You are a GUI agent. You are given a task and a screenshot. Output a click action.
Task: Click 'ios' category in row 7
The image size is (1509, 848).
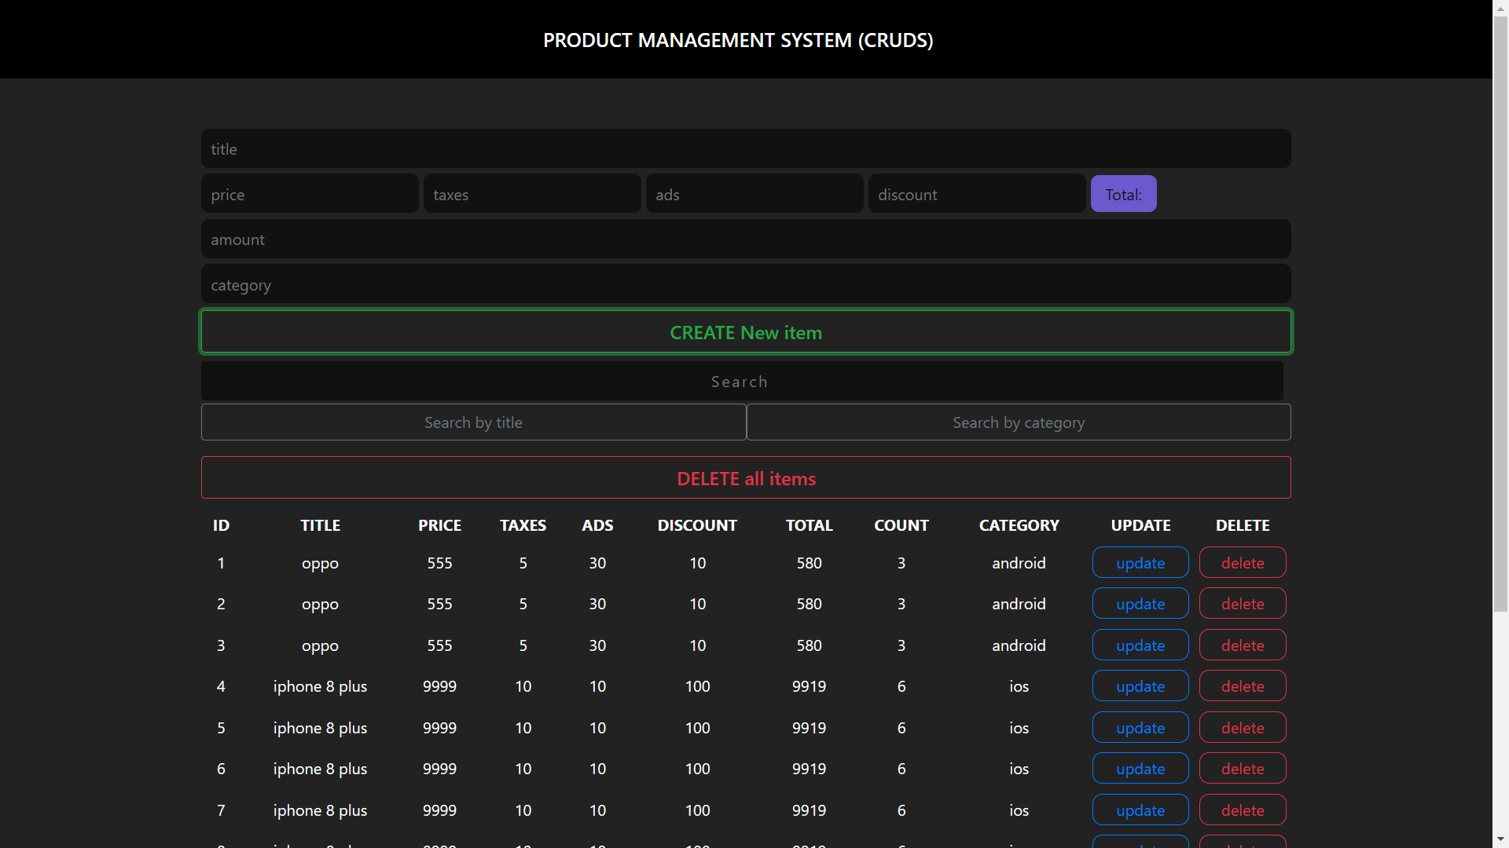coord(1019,810)
